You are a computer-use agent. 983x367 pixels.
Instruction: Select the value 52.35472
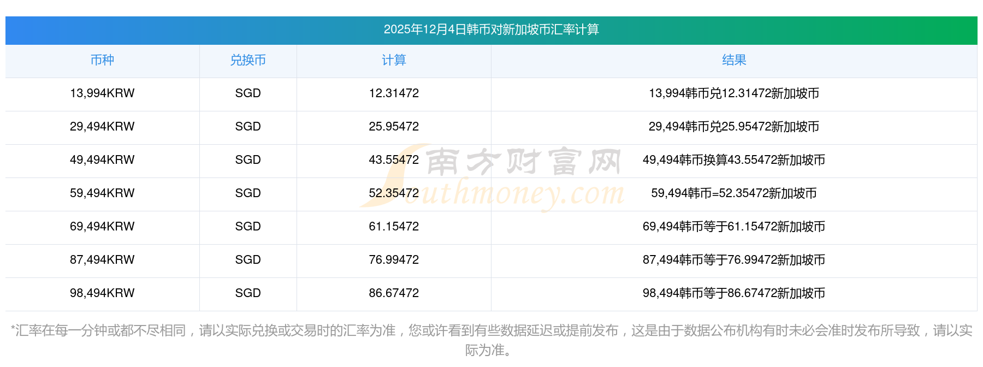(394, 193)
